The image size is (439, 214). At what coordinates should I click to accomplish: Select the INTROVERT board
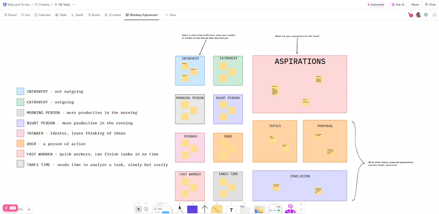click(x=190, y=71)
